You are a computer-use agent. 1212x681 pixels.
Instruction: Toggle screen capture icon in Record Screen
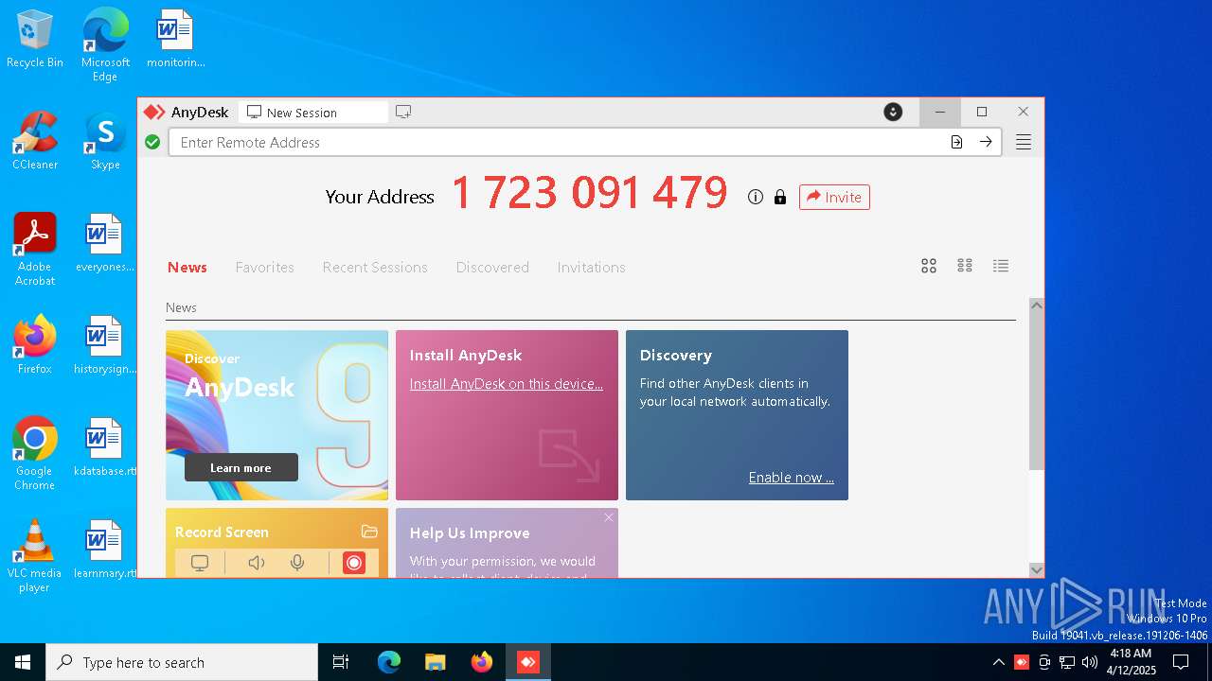click(x=200, y=563)
